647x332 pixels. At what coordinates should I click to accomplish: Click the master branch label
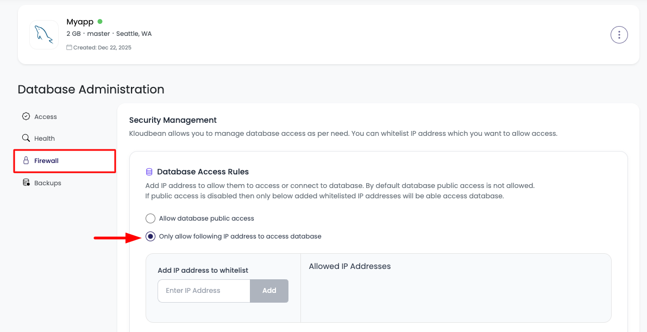point(99,33)
